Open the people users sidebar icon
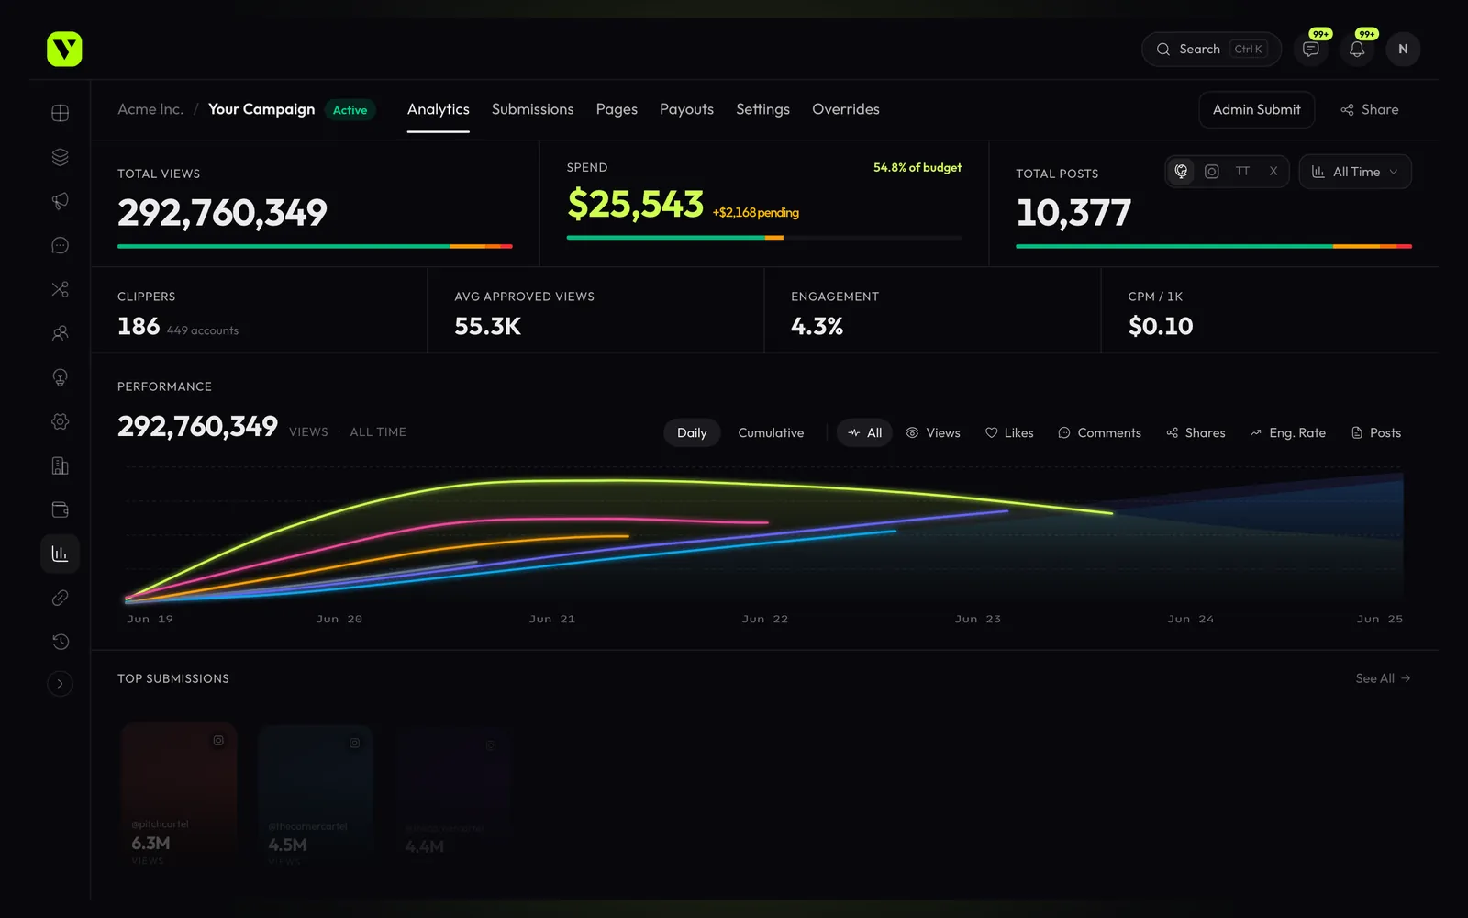 (61, 333)
